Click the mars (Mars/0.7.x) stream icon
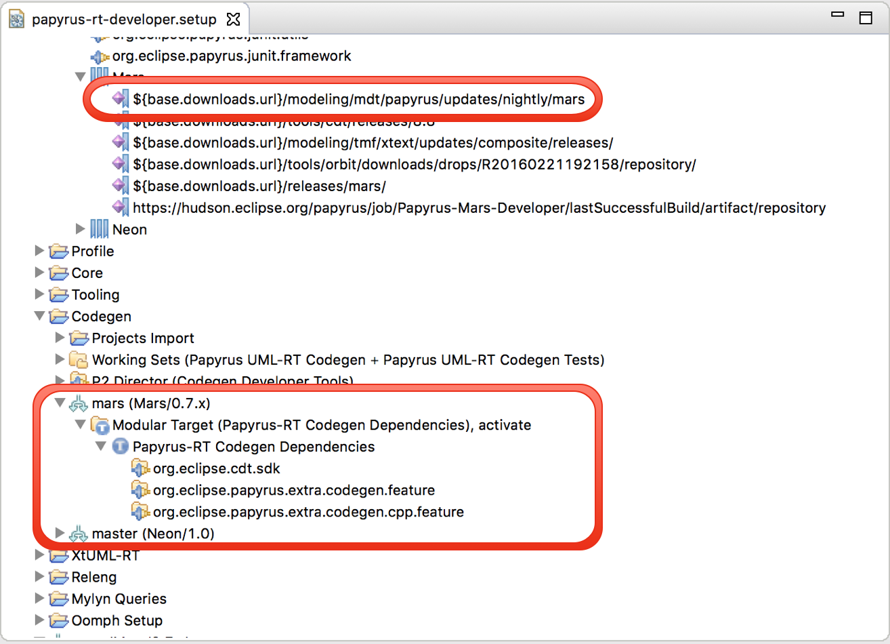890x644 pixels. click(80, 404)
